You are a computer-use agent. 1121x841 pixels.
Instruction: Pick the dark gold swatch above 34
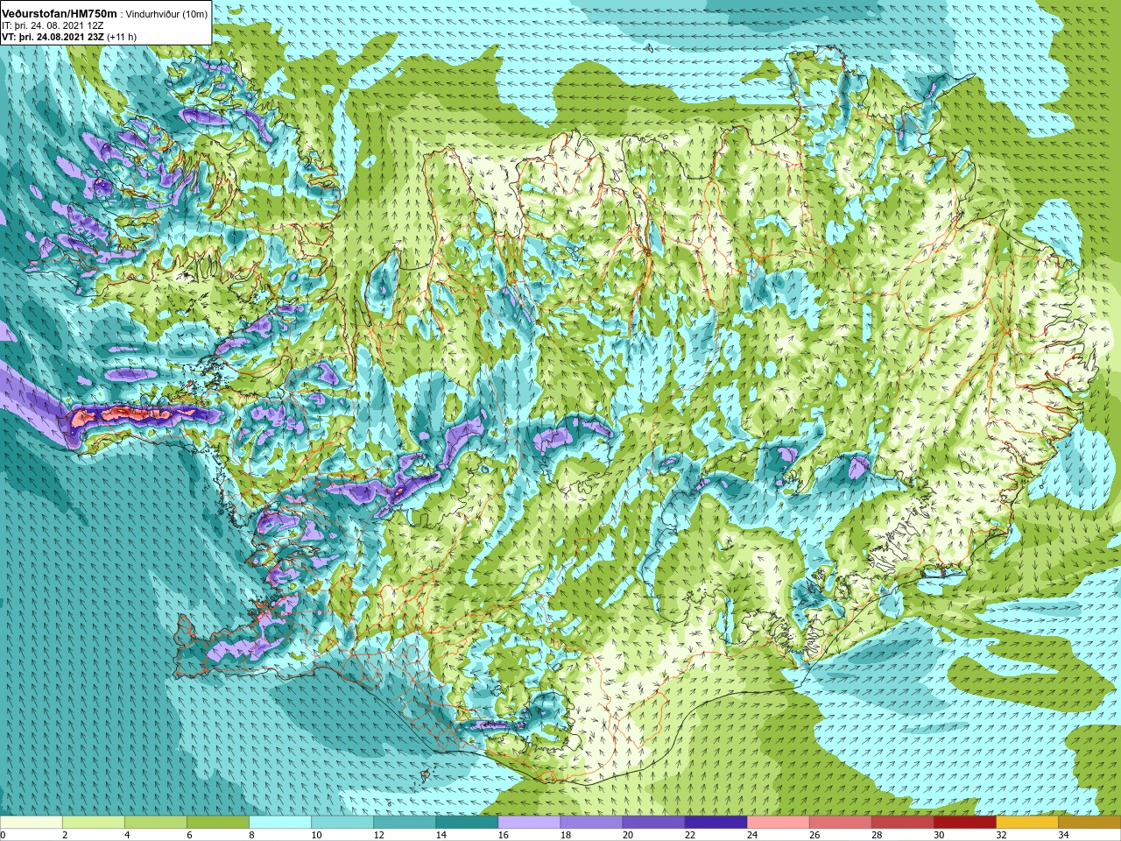(x=1089, y=823)
